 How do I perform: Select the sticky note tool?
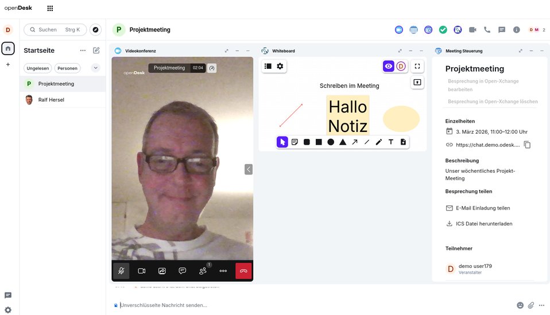(295, 142)
